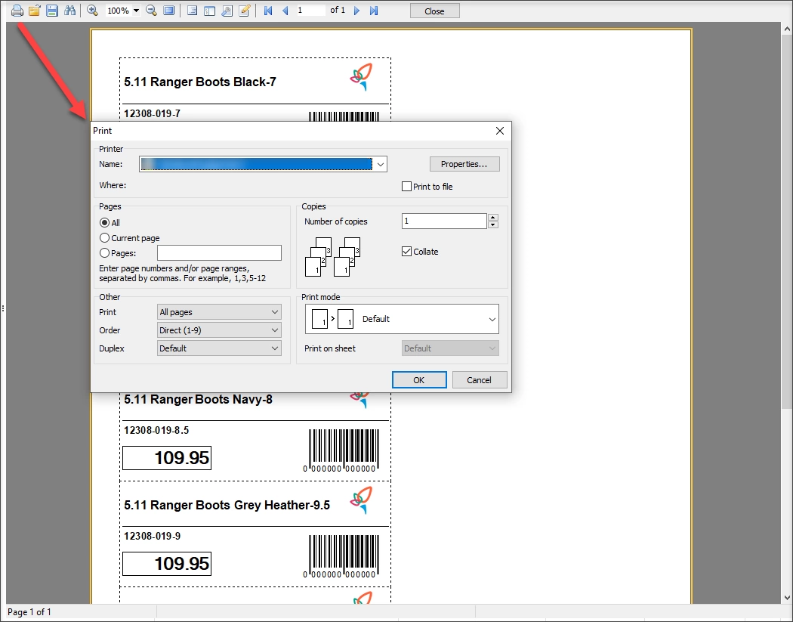The width and height of the screenshot is (793, 622).
Task: Click the Close preview button
Action: 434,11
